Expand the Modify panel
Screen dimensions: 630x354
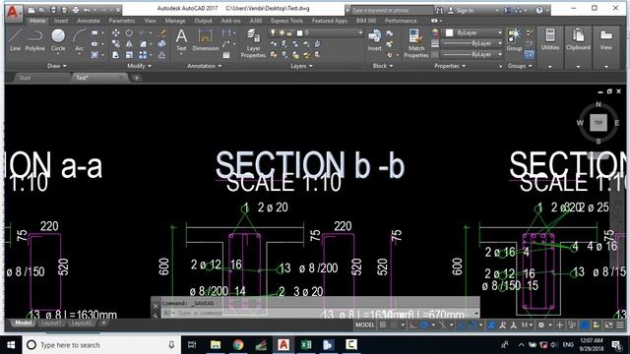click(x=139, y=66)
